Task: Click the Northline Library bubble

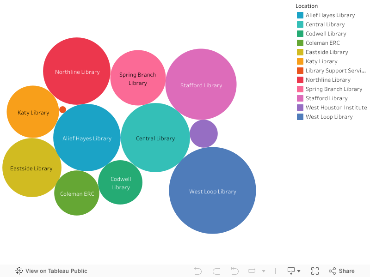Action: click(77, 71)
